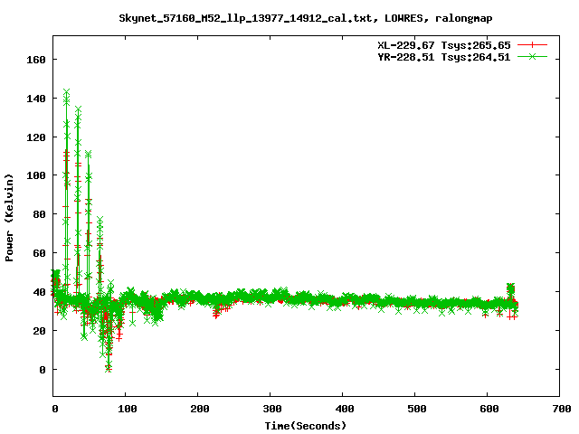Click x-axis tick label 300
579x434 pixels.
point(272,409)
